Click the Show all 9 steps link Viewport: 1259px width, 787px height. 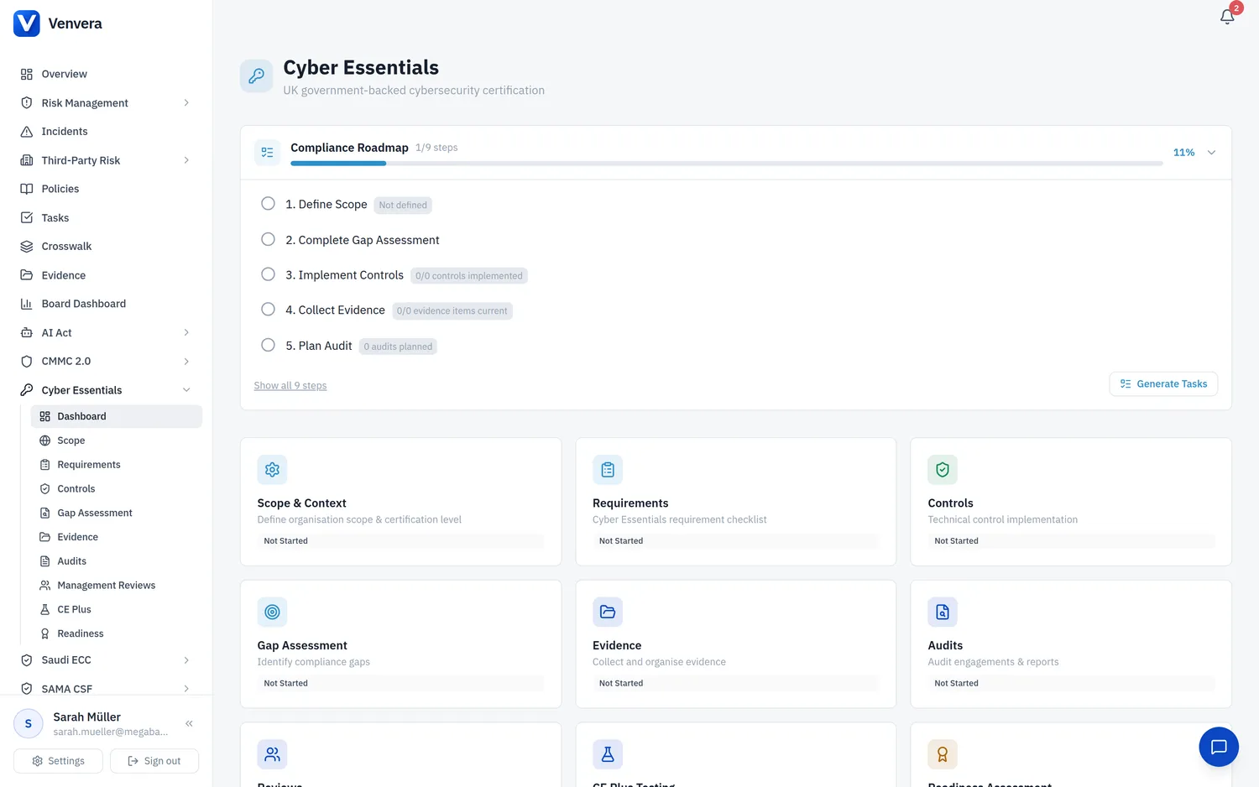(x=290, y=386)
